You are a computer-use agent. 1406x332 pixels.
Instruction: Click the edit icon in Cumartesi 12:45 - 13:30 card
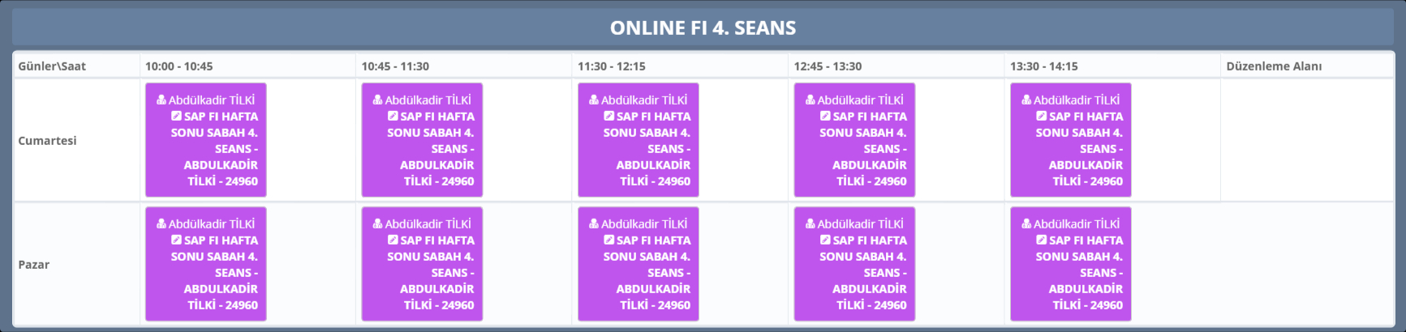coord(825,116)
